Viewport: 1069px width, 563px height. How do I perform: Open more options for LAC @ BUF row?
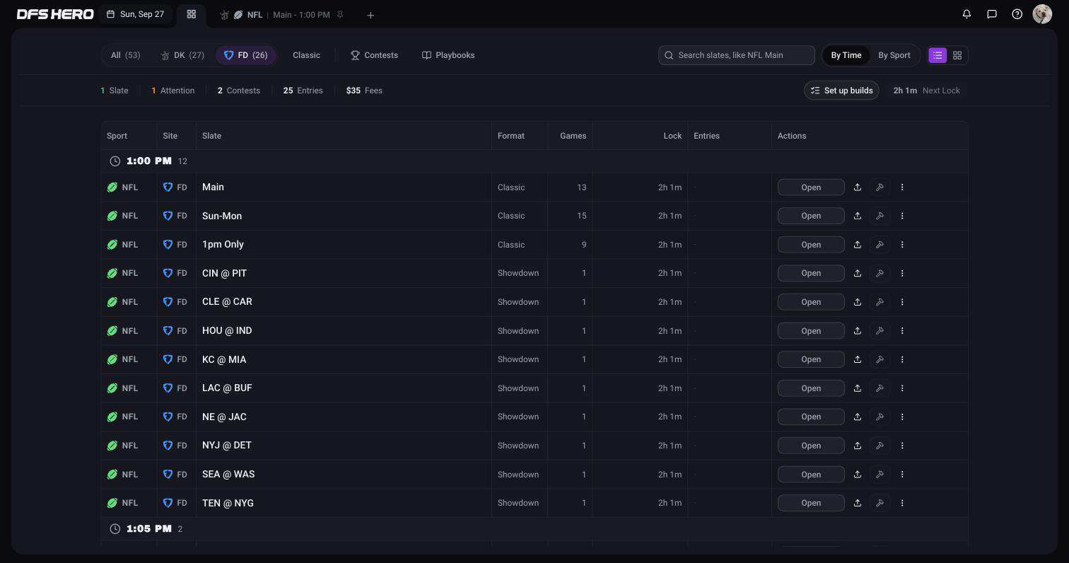[x=902, y=388]
